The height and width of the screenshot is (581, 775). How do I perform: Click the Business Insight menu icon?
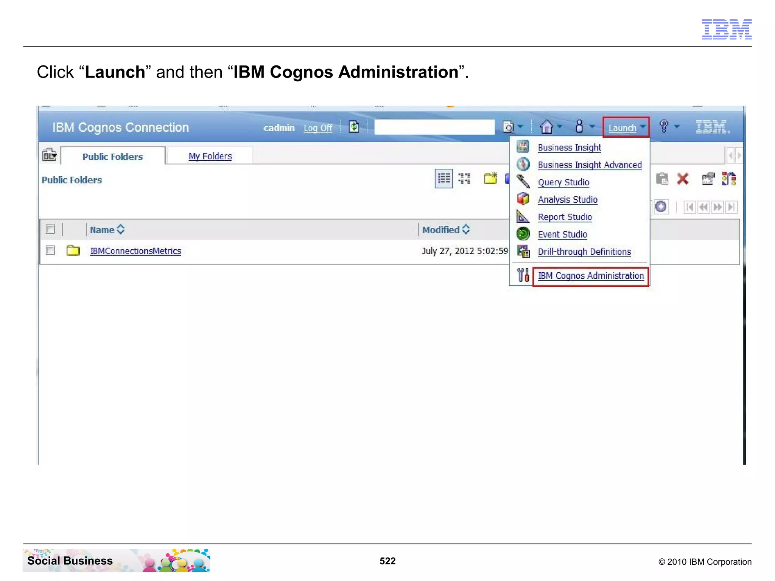coord(523,146)
